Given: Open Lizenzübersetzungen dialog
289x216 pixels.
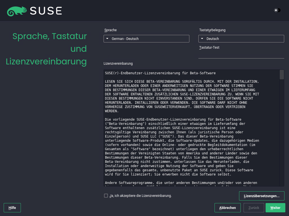Looking at the screenshot, I should pyautogui.click(x=261, y=196).
